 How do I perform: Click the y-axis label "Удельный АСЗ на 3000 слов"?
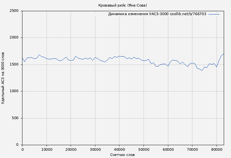3,78
